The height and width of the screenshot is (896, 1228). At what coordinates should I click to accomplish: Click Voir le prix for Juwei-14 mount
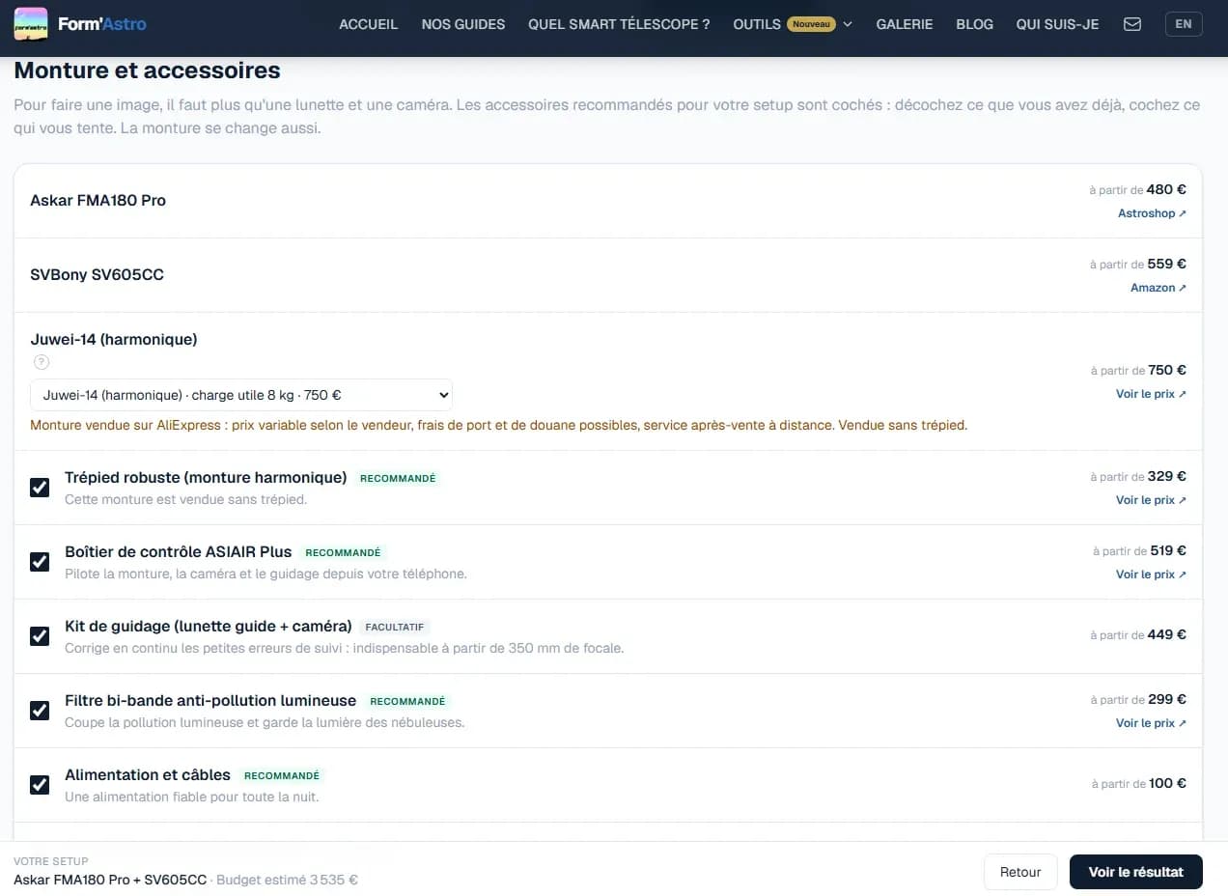point(1151,394)
